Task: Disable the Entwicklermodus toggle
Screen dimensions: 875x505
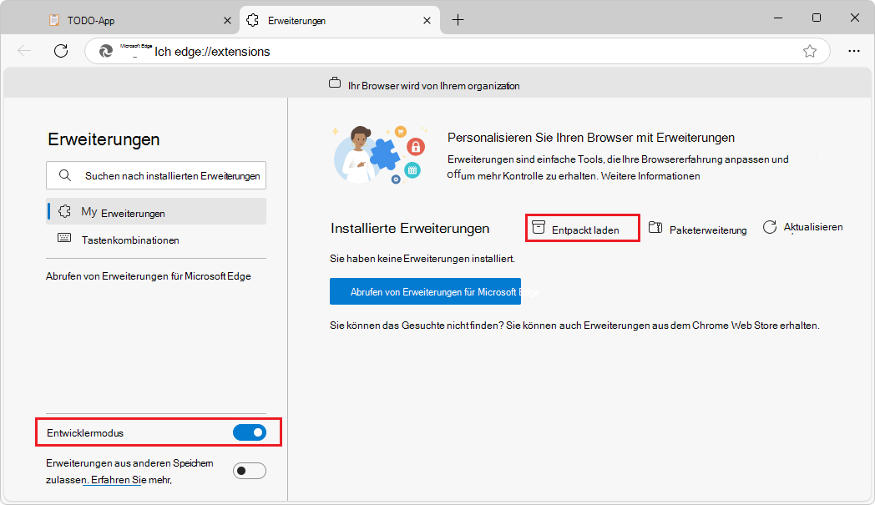Action: [x=250, y=432]
